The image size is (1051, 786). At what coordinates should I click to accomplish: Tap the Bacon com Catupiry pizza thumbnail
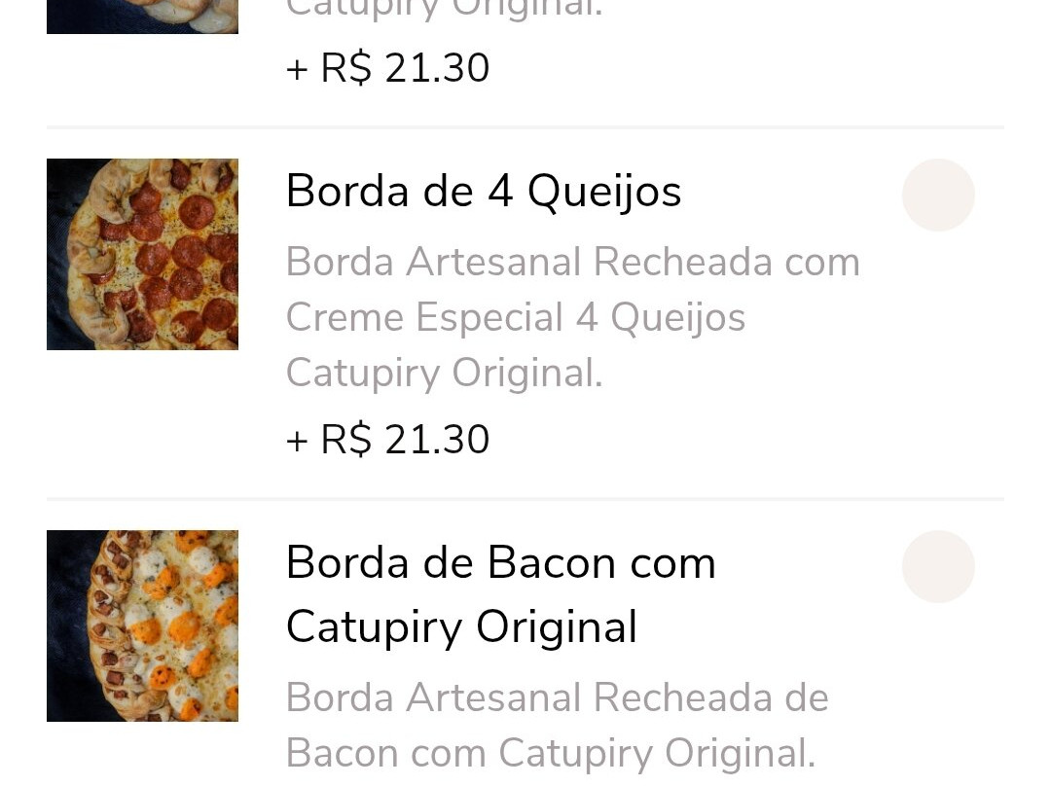(142, 625)
